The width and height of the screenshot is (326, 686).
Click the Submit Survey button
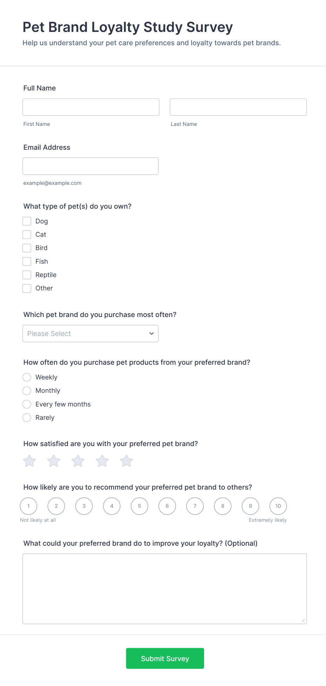coord(165,658)
